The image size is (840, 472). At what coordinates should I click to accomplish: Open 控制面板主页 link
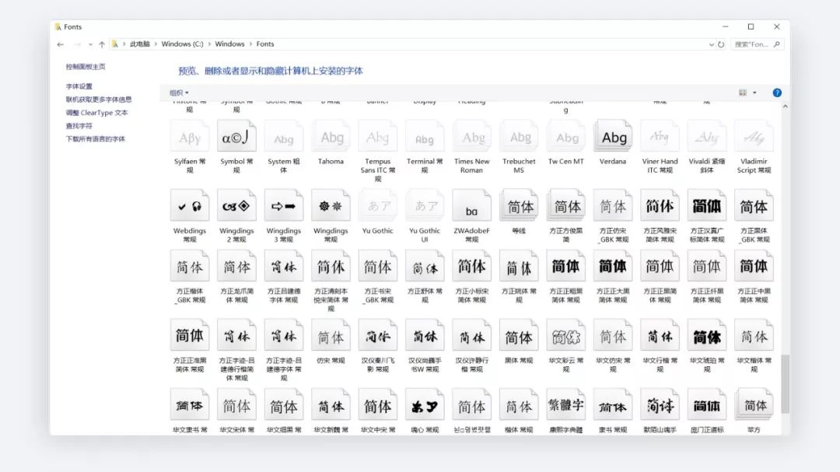click(86, 67)
